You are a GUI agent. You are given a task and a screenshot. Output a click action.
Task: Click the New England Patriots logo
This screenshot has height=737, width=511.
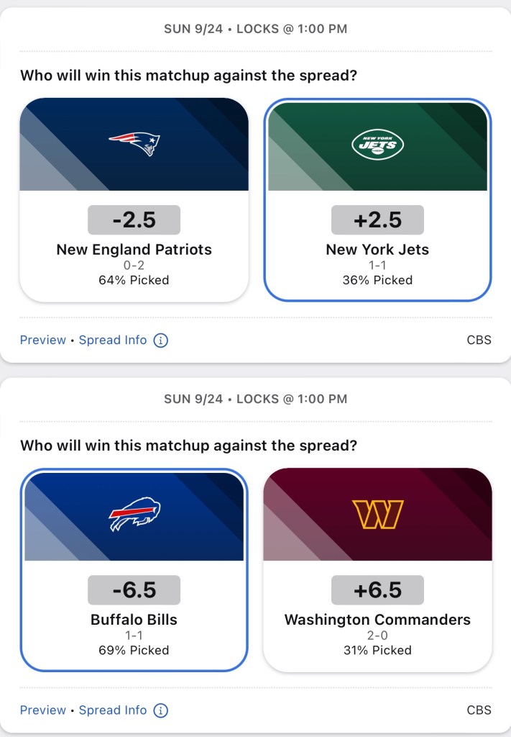pos(134,144)
